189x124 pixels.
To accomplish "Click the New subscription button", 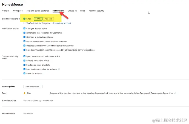I will click(33, 87).
